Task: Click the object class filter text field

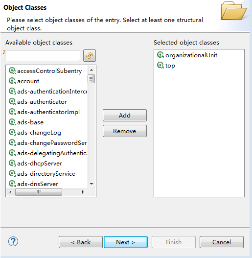Action: [43, 56]
